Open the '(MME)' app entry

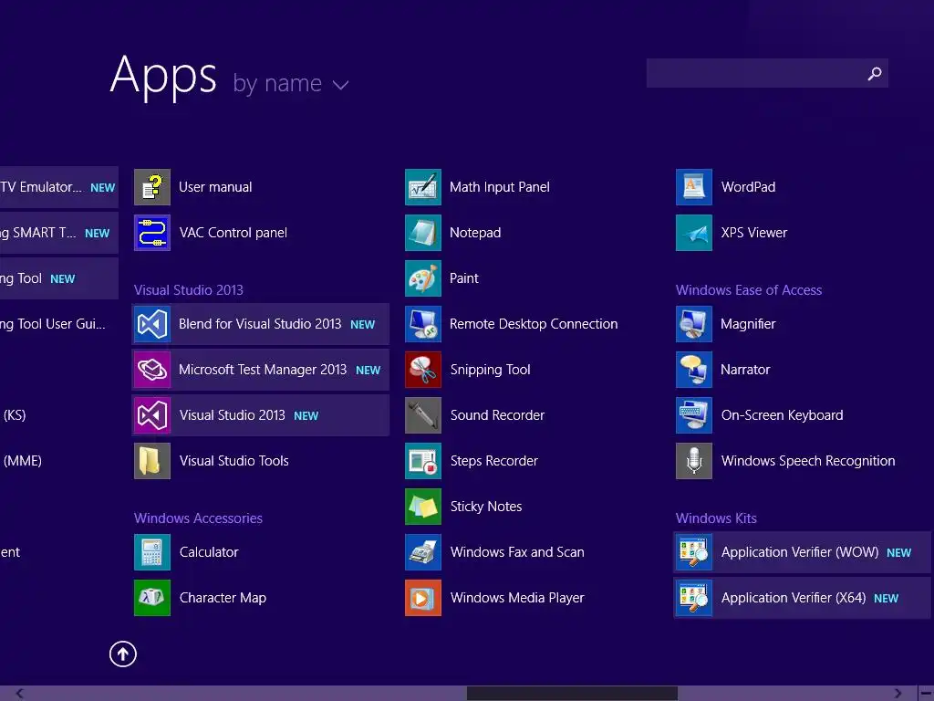click(22, 461)
